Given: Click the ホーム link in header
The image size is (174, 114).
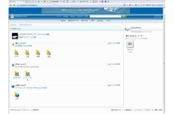Looking at the screenshot, I should [59, 16].
